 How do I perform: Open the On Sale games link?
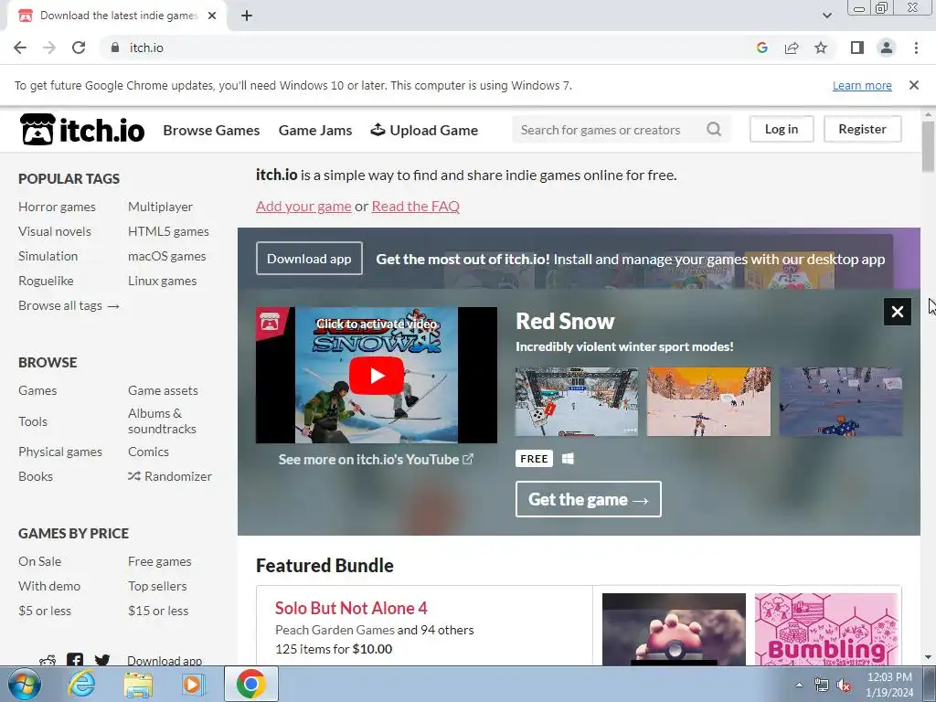39,561
